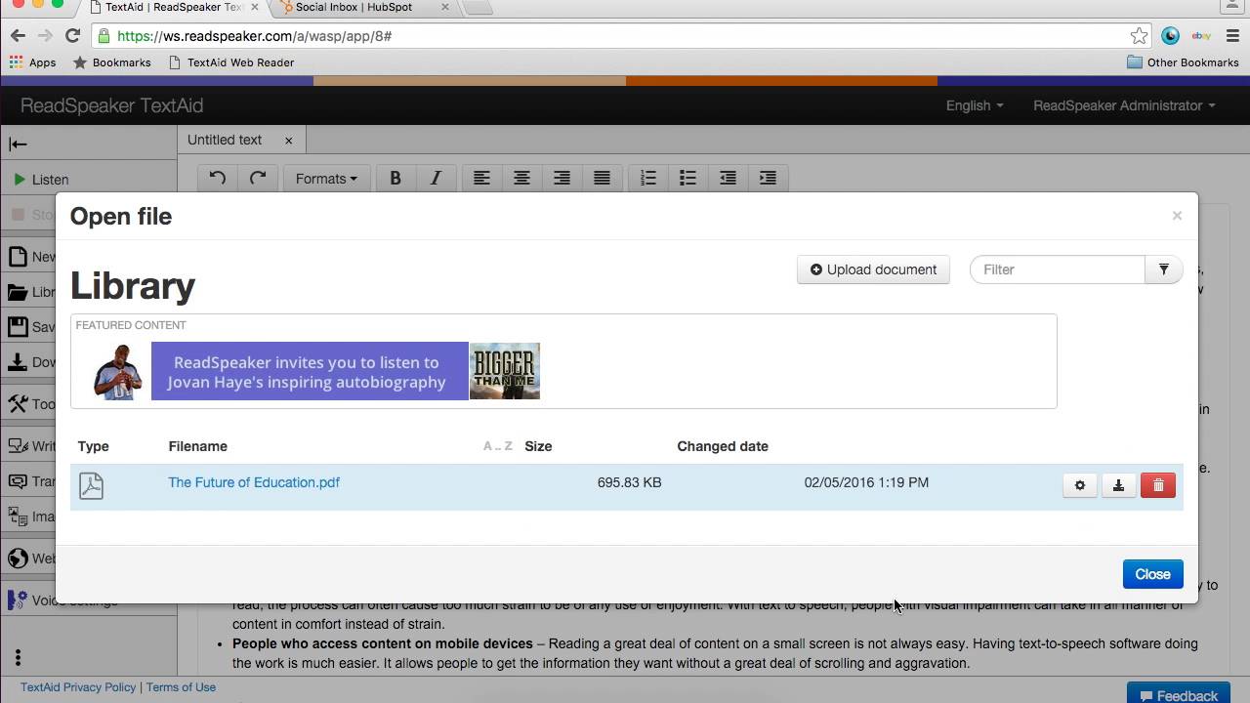Image resolution: width=1250 pixels, height=703 pixels.
Task: Align text right in editor toolbar
Action: tap(562, 179)
